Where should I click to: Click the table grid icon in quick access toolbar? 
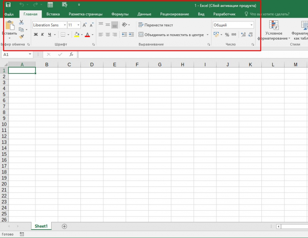(50, 5)
